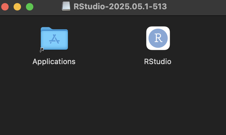Click the letter R inside RStudio logo

[x=158, y=38]
